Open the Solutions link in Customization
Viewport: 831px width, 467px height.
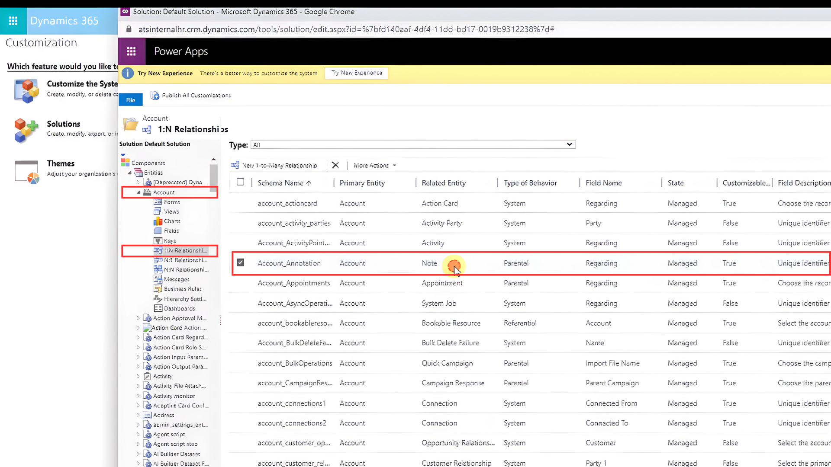tap(64, 124)
